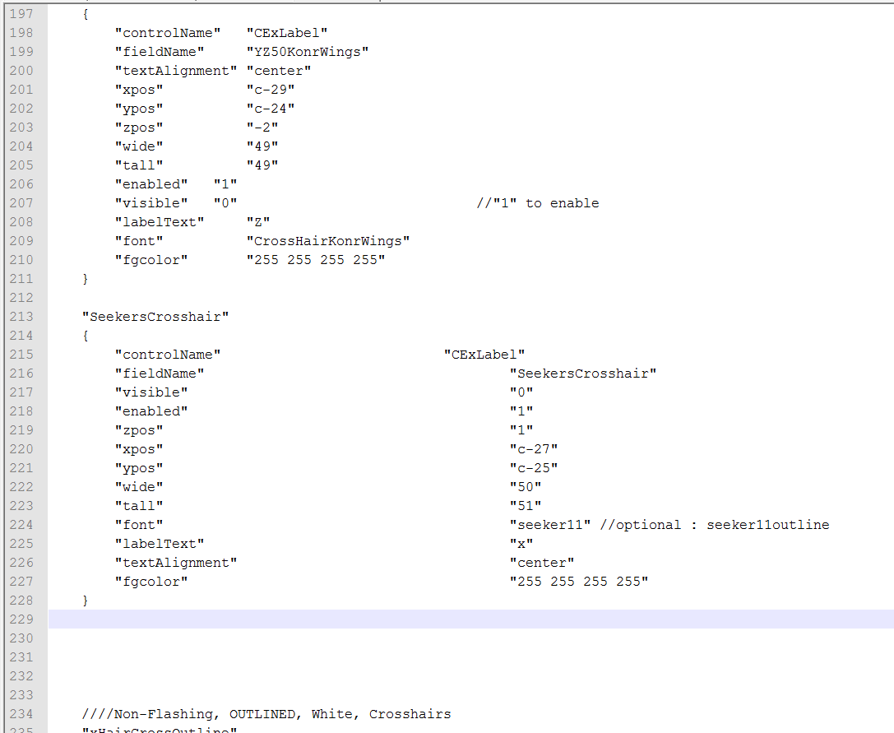This screenshot has width=894, height=733.
Task: Click "CExLabel" value on line 215
Action: [484, 355]
